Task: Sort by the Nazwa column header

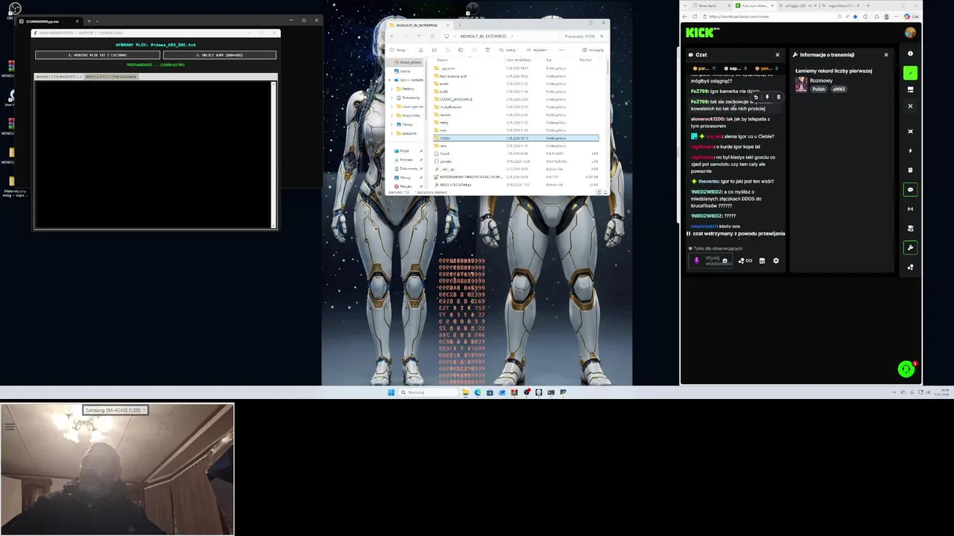Action: pyautogui.click(x=444, y=60)
